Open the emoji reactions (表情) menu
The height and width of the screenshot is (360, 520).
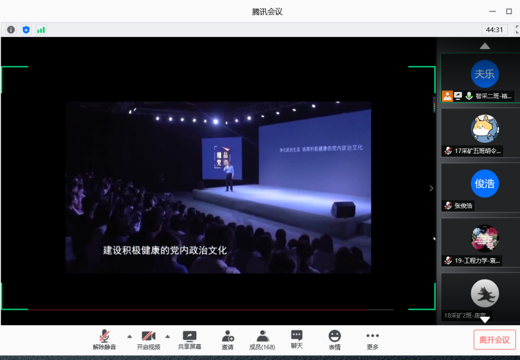click(x=334, y=340)
